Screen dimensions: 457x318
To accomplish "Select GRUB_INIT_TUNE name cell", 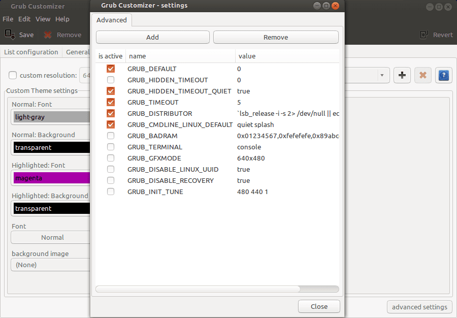I will tap(180, 192).
